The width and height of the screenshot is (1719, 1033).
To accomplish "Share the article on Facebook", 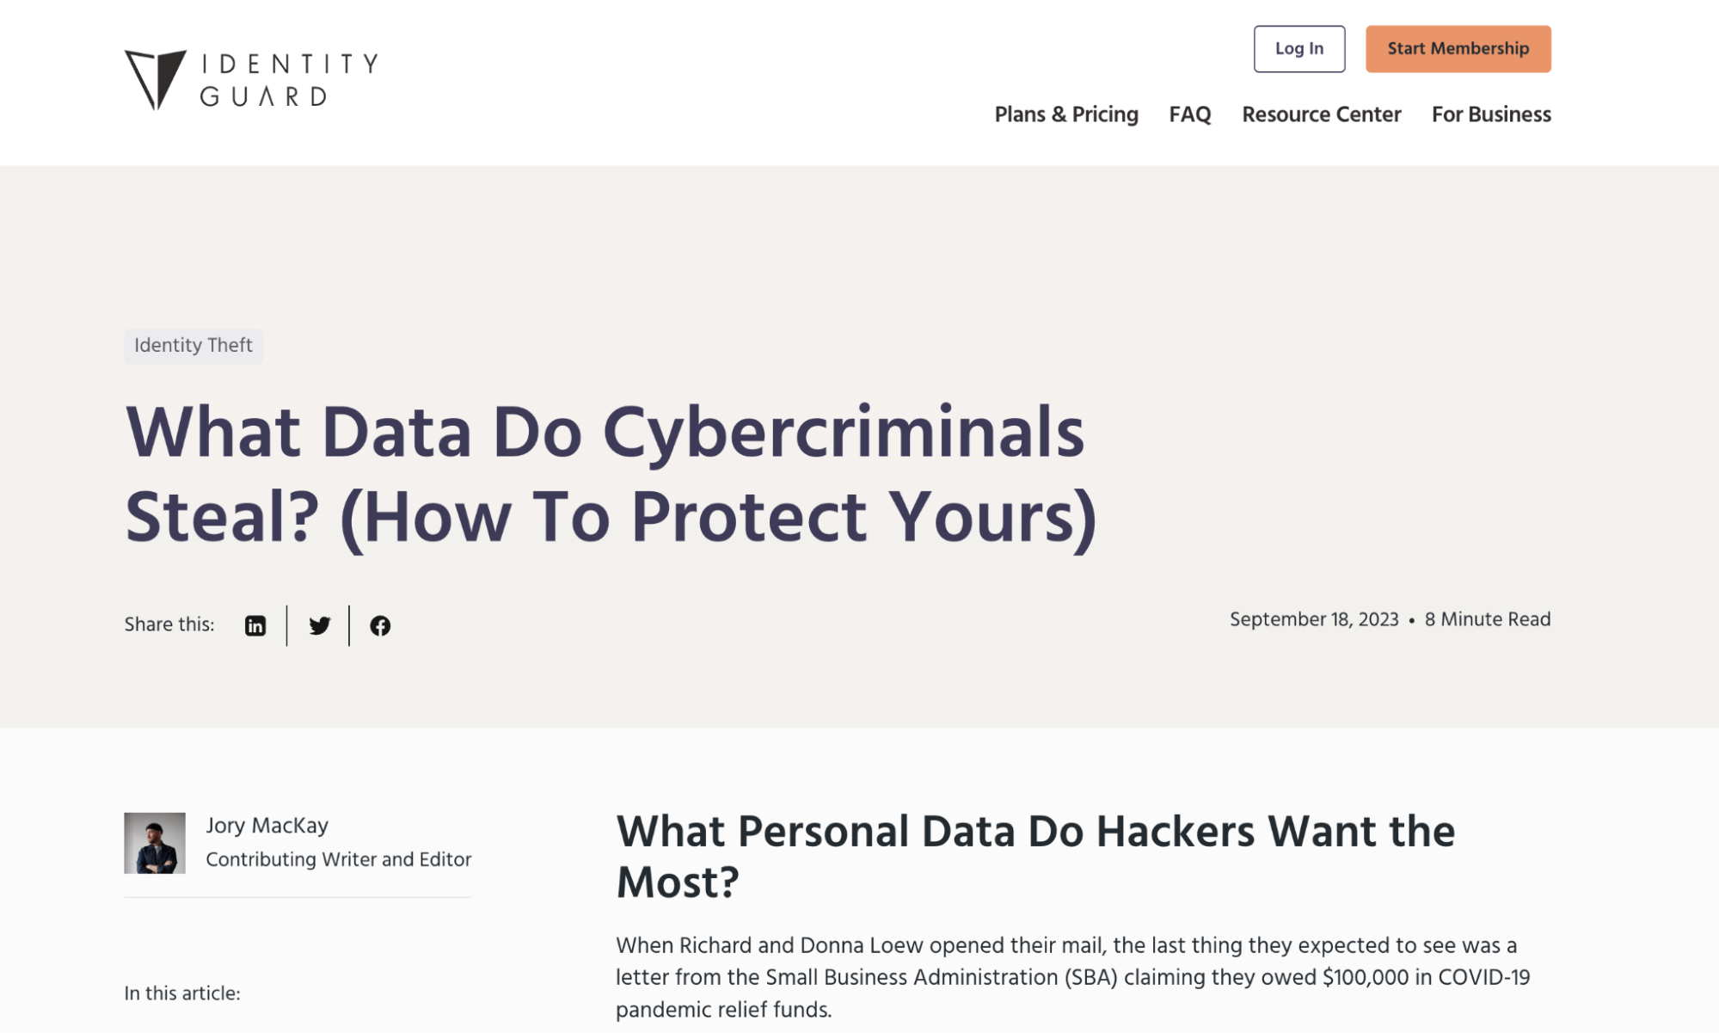I will click(x=380, y=625).
